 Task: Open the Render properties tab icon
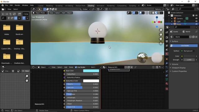click(167, 37)
